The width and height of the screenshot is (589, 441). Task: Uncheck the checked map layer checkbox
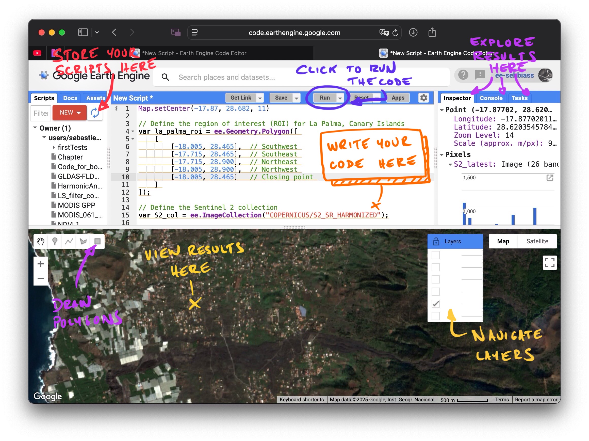click(436, 304)
